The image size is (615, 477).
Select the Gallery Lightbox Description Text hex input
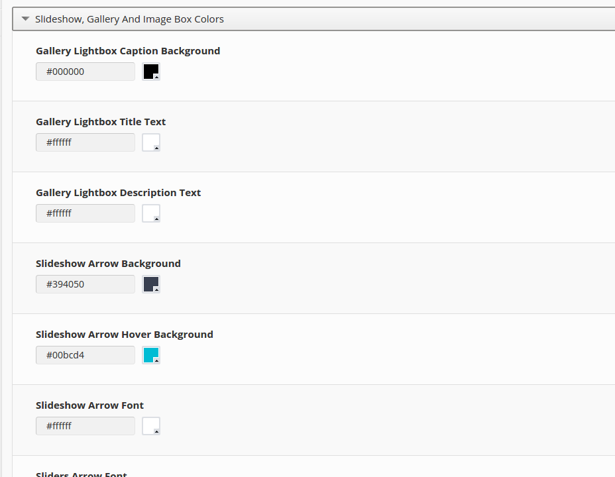pyautogui.click(x=85, y=213)
